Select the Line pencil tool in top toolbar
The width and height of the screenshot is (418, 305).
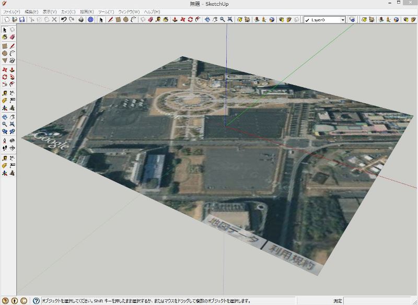click(x=111, y=20)
